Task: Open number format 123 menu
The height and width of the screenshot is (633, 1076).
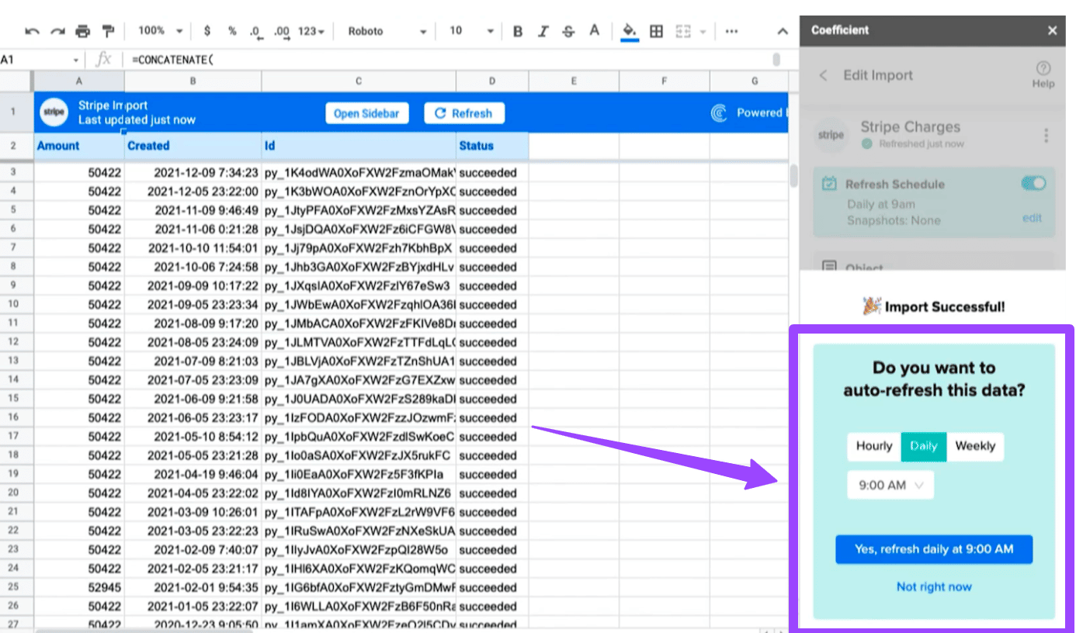Action: pyautogui.click(x=311, y=31)
